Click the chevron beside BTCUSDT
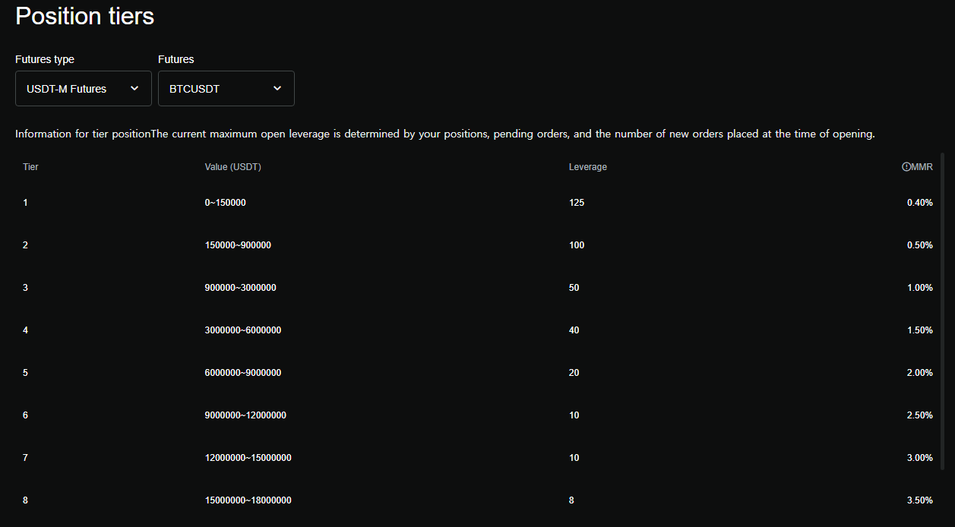 tap(277, 89)
